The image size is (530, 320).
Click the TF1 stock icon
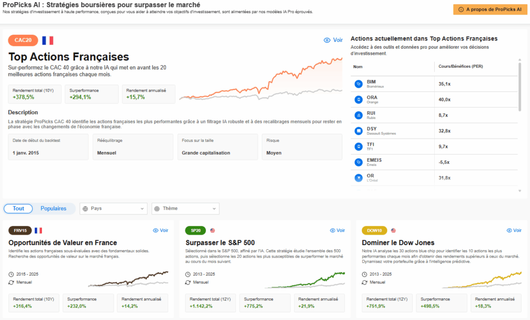(358, 147)
